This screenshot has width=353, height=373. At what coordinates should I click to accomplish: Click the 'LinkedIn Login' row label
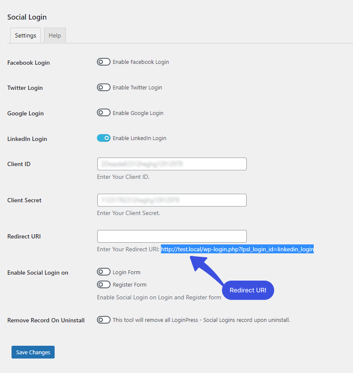[x=27, y=139]
